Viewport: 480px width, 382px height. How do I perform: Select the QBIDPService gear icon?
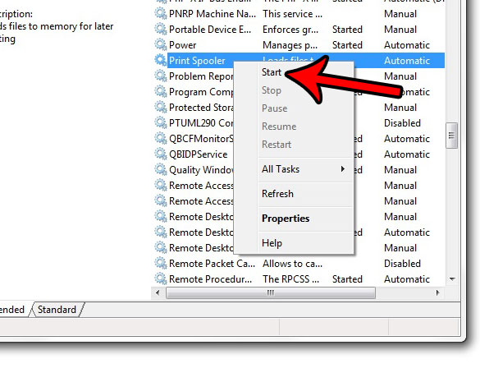click(x=160, y=154)
